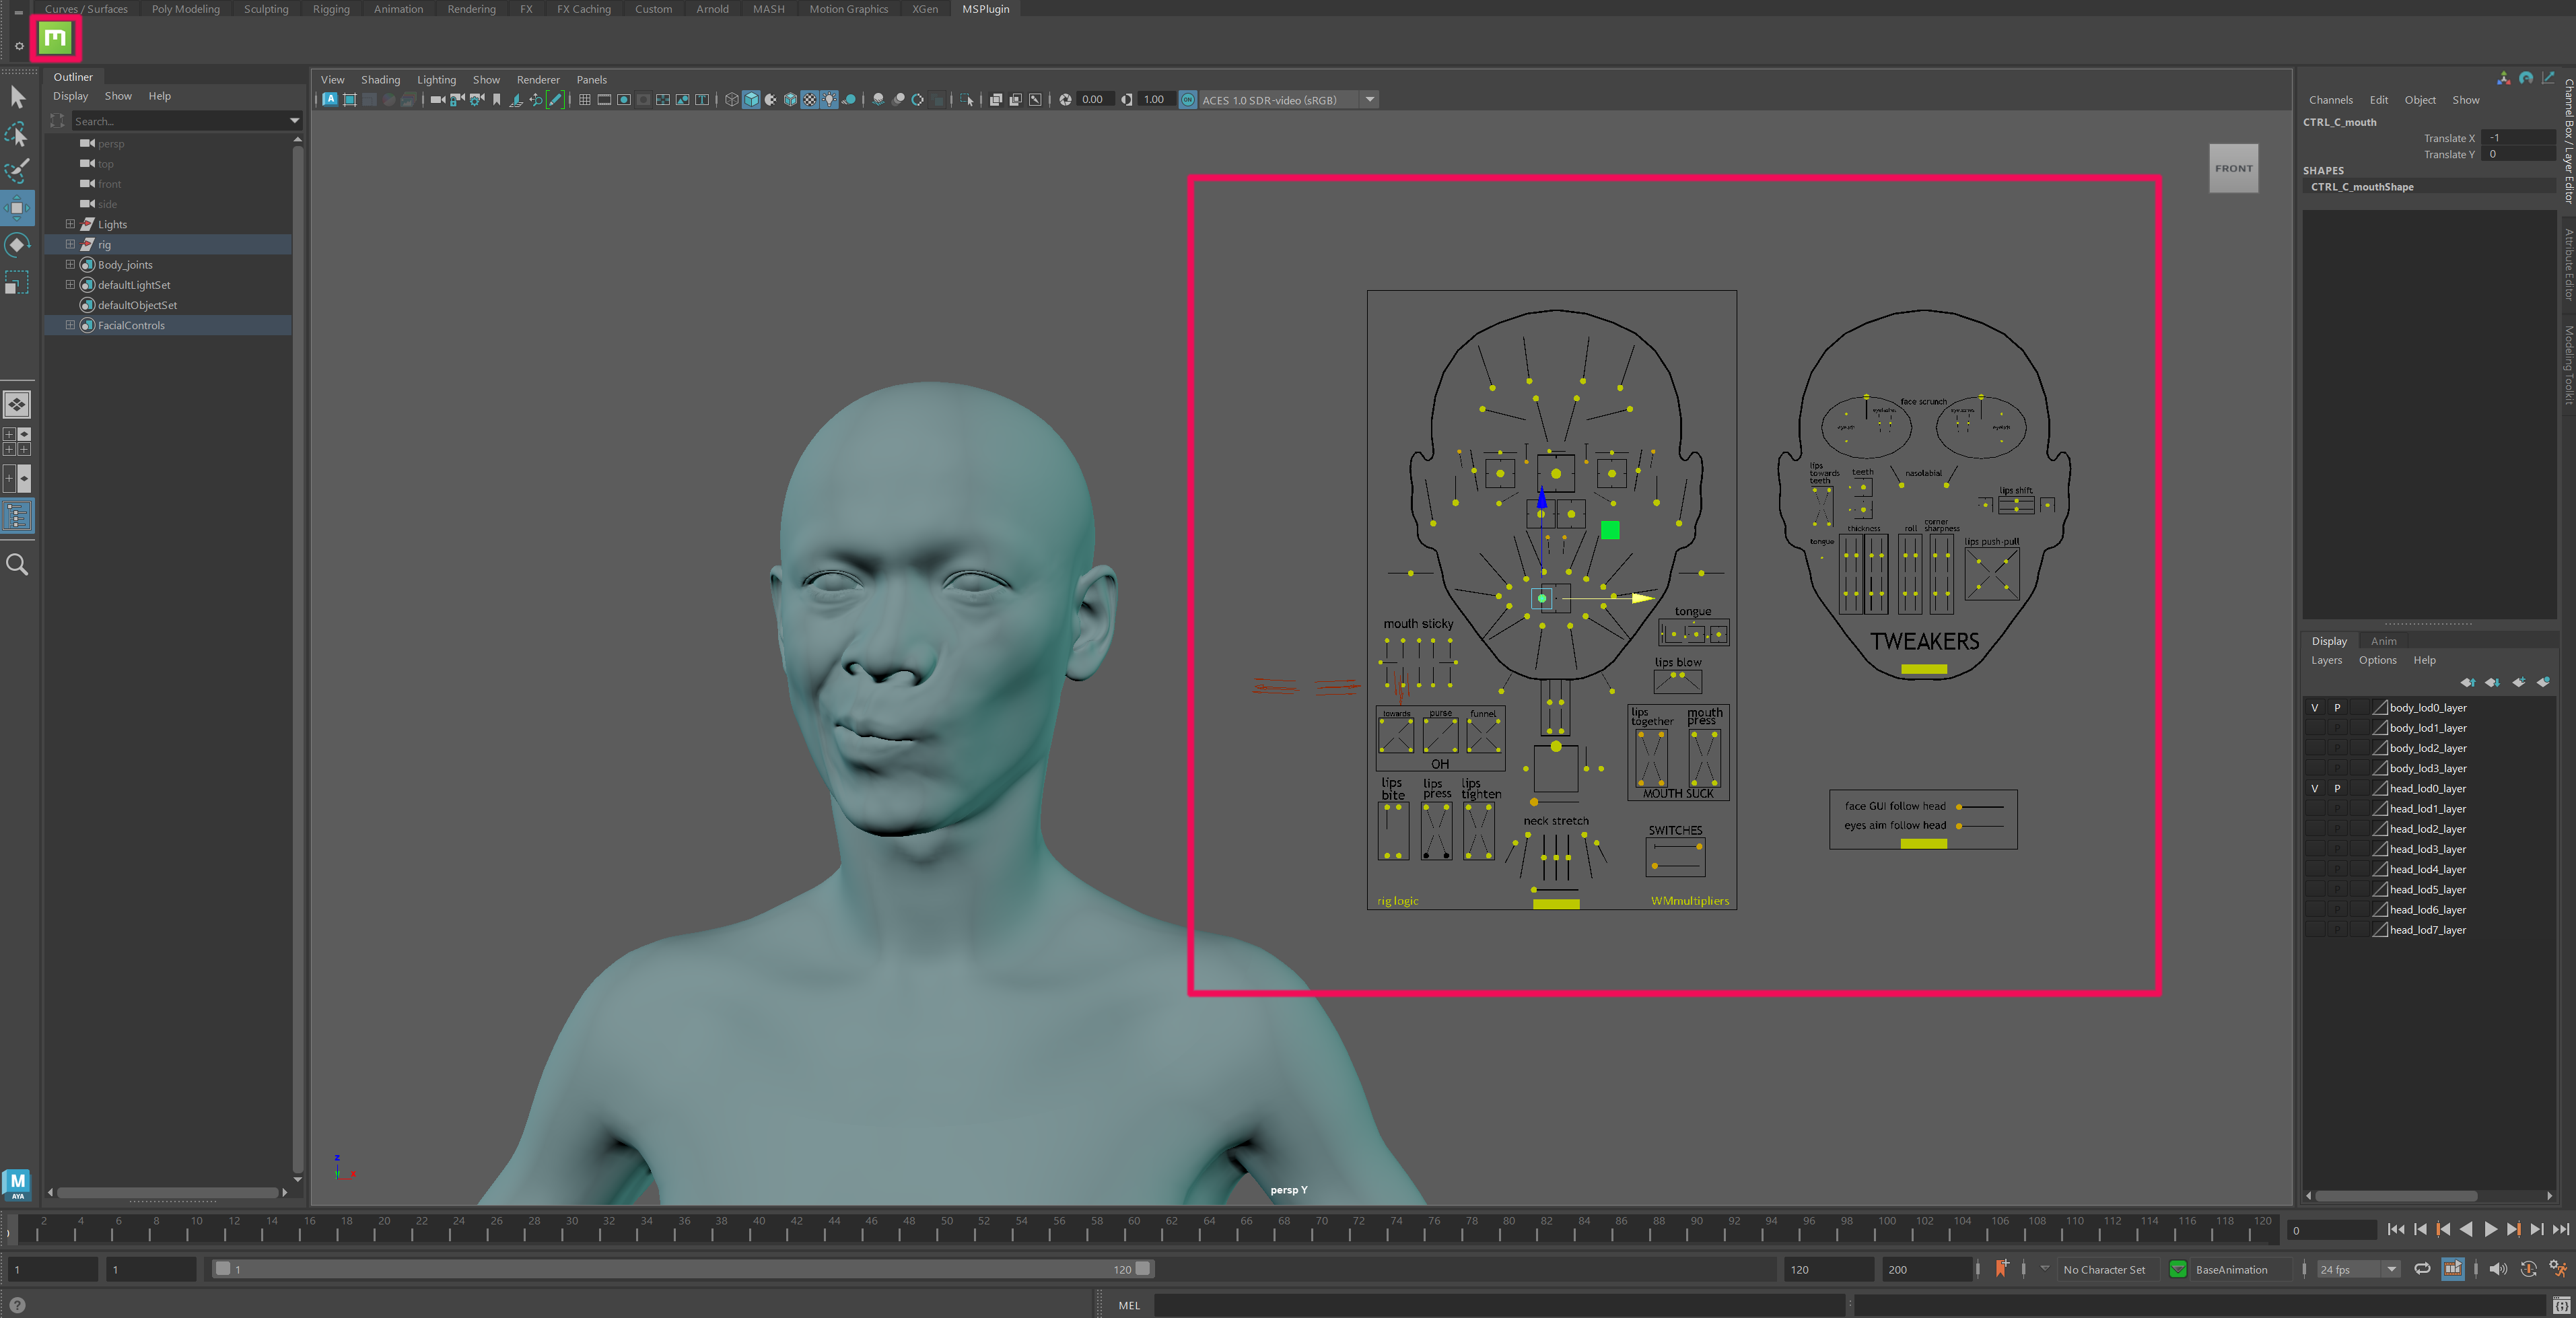
Task: Open the ACES 1.0 SDR-video color space dropdown
Action: click(x=1369, y=99)
